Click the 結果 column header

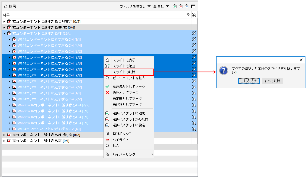click(x=94, y=15)
